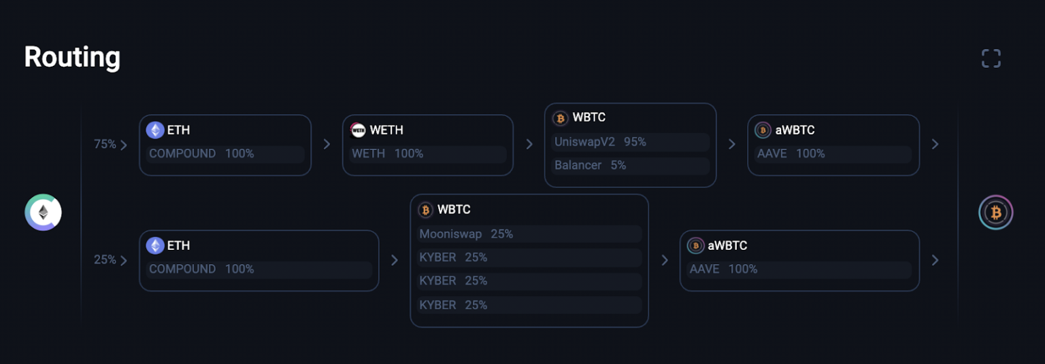Expand the 25% route chevron
Screen dimensions: 1045x364
pos(123,260)
